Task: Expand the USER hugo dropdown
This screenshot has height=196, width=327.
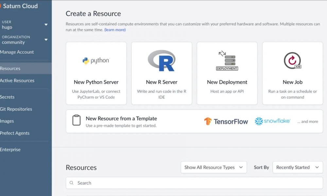Action: coord(46,24)
